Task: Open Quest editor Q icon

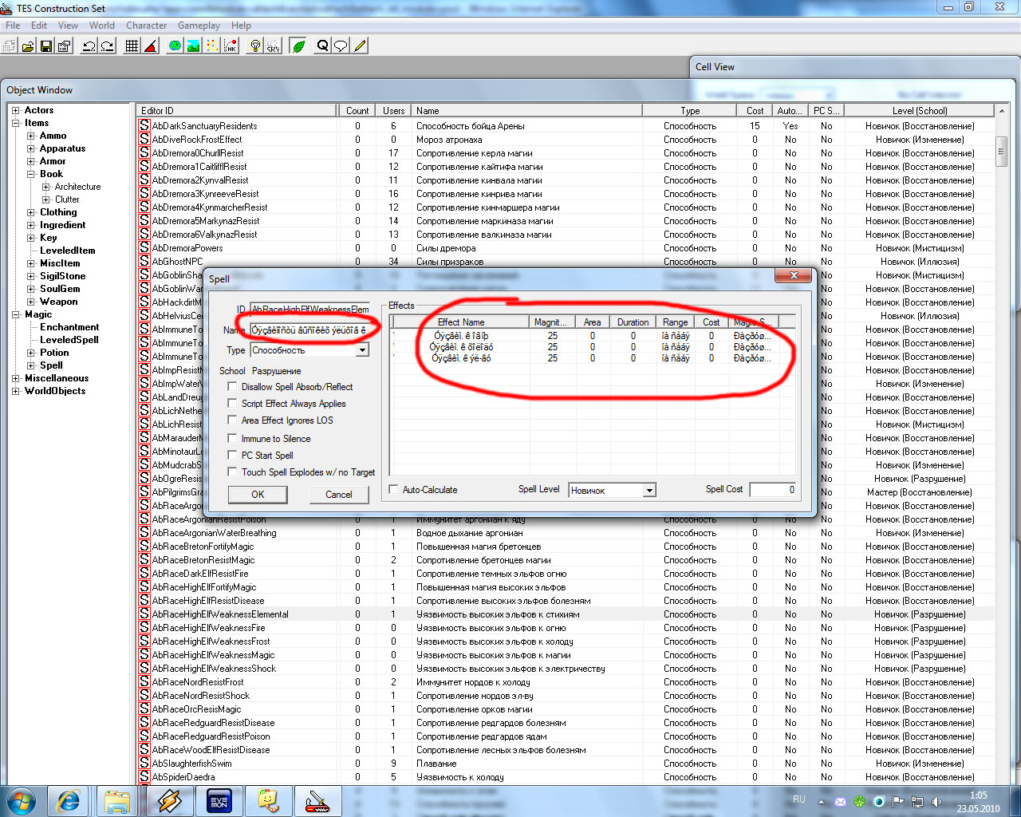Action: [x=322, y=46]
